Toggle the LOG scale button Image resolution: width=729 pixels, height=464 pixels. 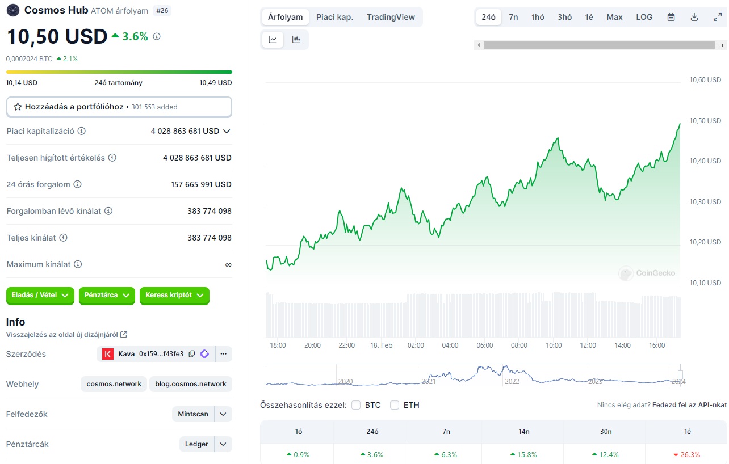(644, 17)
